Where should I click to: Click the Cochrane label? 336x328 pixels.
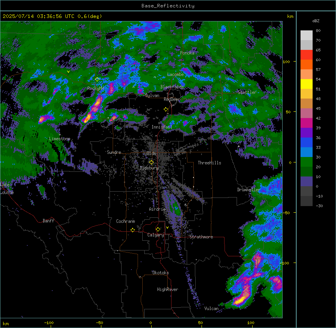point(126,221)
